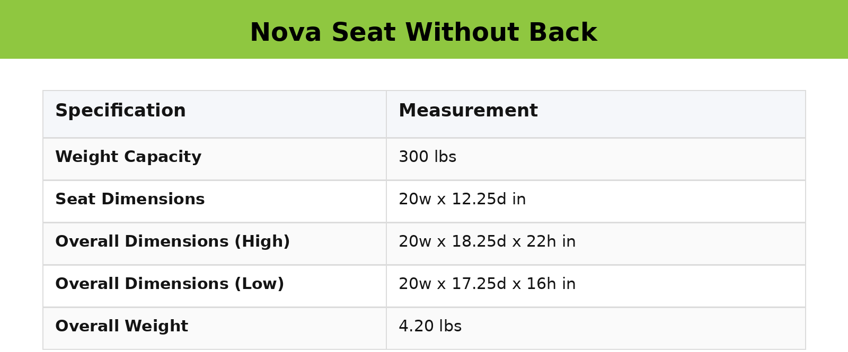Select the Measurement column header
The image size is (848, 352).
pos(468,111)
